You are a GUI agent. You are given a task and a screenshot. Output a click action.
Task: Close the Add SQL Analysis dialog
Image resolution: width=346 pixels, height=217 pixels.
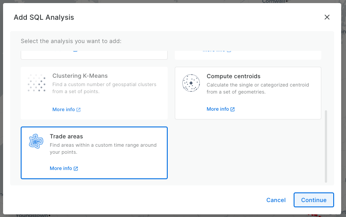(x=327, y=17)
